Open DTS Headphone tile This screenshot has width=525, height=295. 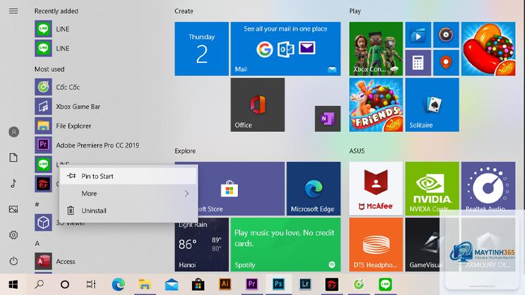(376, 244)
